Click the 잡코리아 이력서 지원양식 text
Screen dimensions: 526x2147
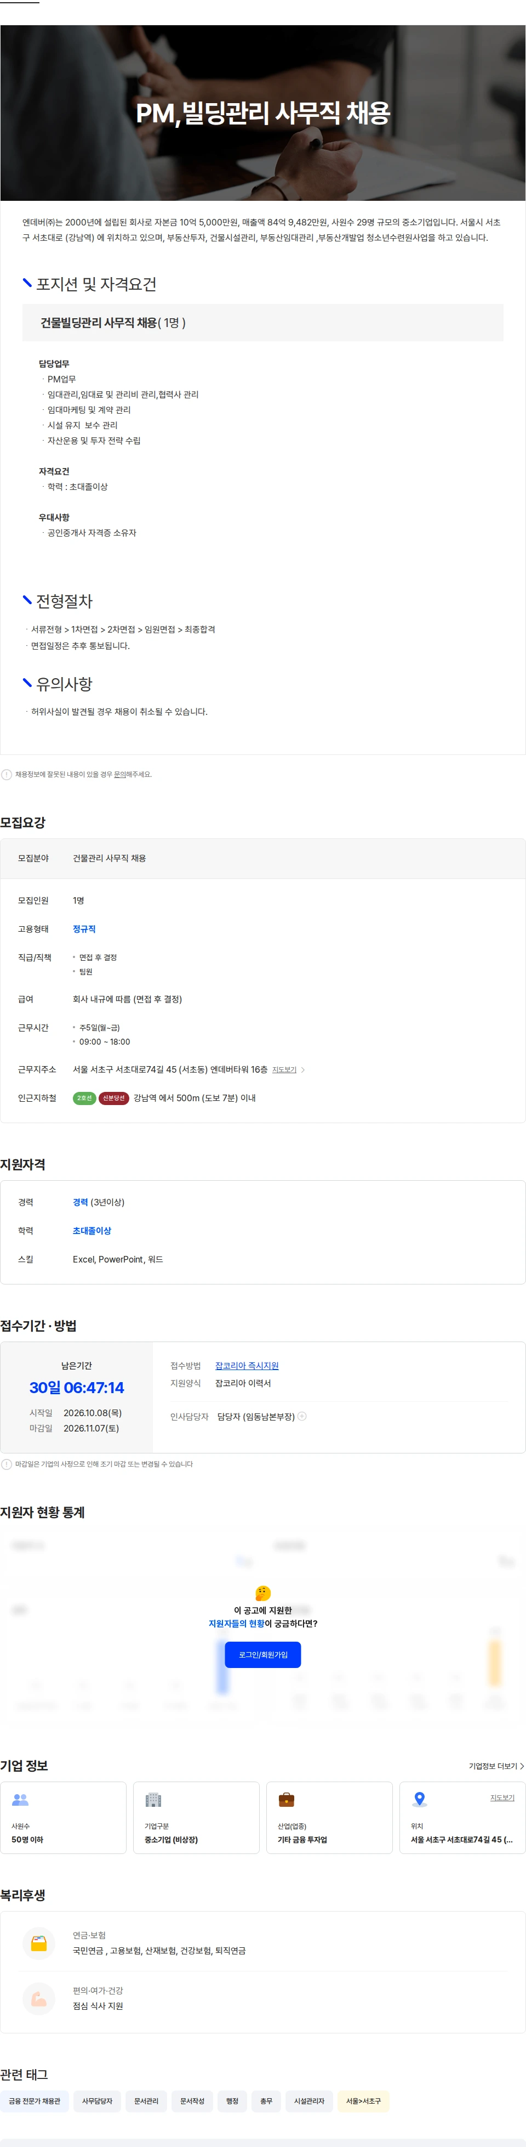[x=243, y=1383]
